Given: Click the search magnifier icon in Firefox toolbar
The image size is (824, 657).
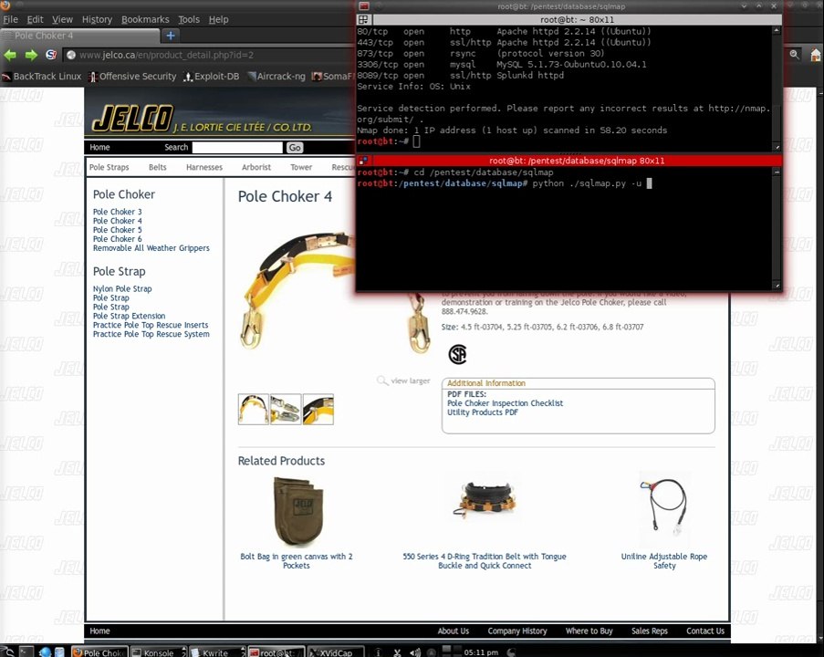Looking at the screenshot, I should click(x=794, y=54).
